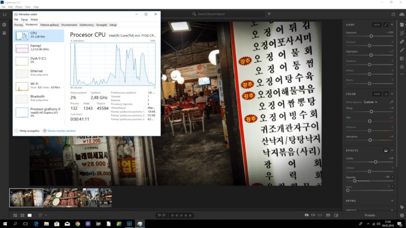Toggle the tone curve button in Light panel
This screenshot has width=406, height=228.
point(386,25)
